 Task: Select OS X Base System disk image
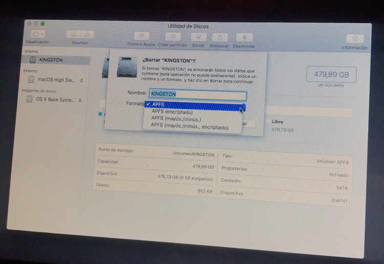55,100
